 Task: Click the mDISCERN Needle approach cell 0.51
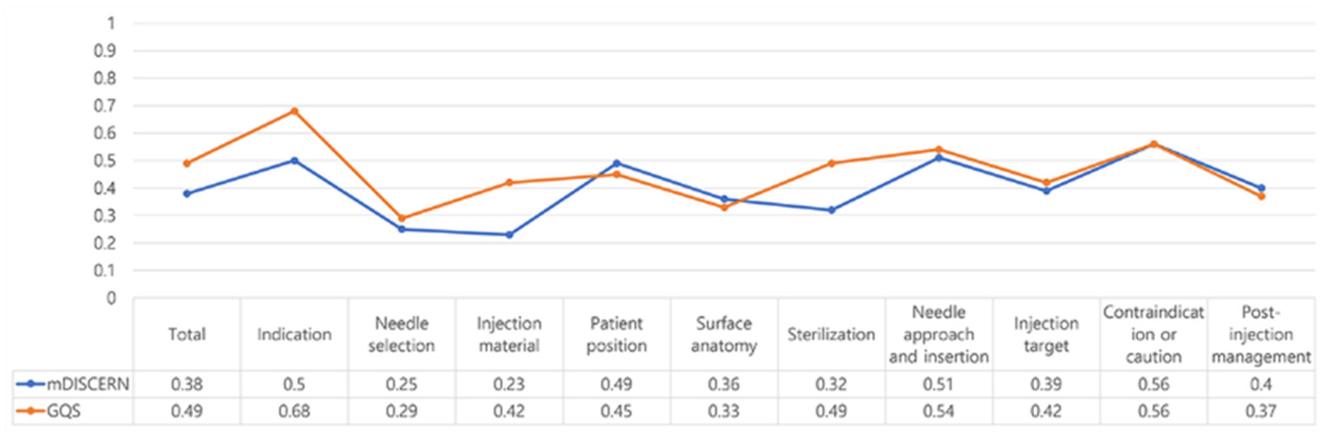[938, 384]
